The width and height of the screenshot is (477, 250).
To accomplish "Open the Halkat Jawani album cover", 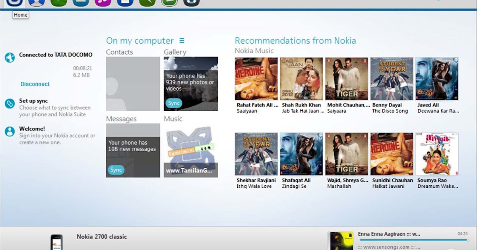I will (392, 154).
